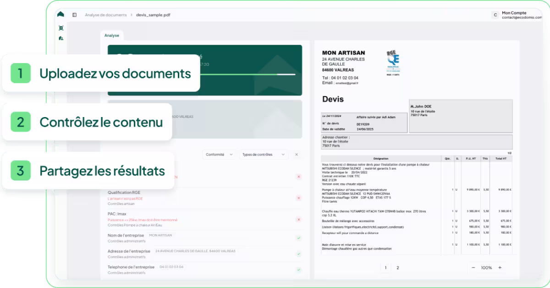This screenshot has width=550, height=288.
Task: Open the house-user icon in sidebar
Action: (61, 38)
